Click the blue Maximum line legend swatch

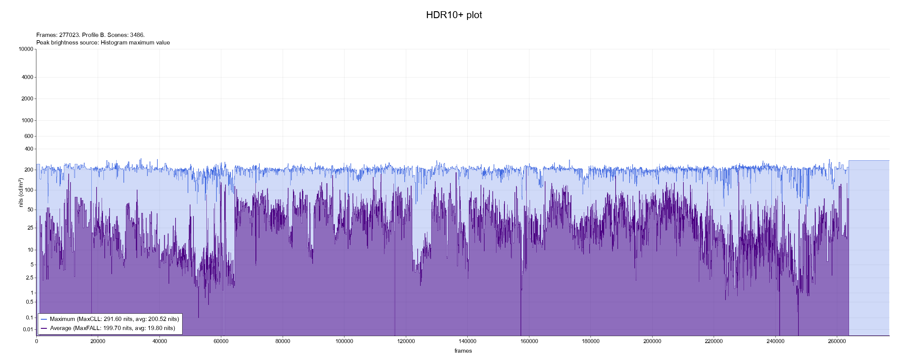coord(44,319)
